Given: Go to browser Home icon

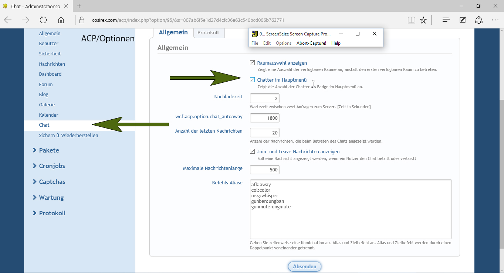Looking at the screenshot, I should point(61,20).
